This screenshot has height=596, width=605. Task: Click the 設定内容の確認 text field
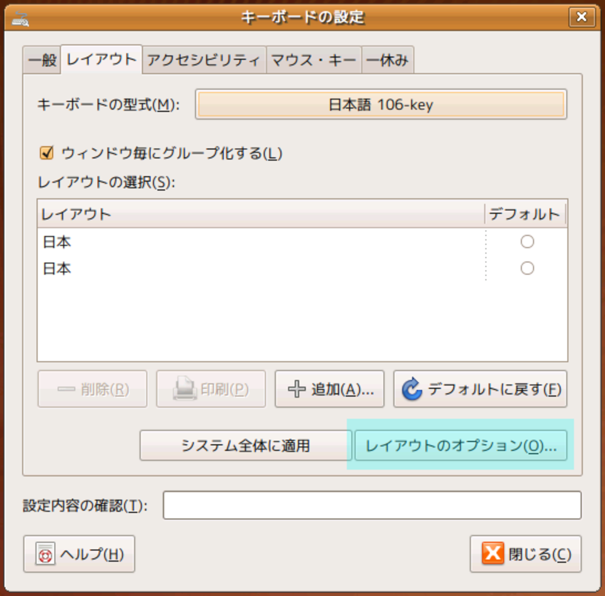[372, 505]
